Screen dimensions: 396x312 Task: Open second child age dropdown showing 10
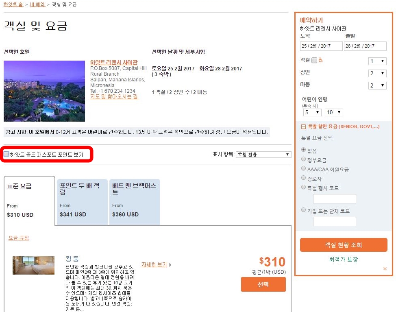334,112
